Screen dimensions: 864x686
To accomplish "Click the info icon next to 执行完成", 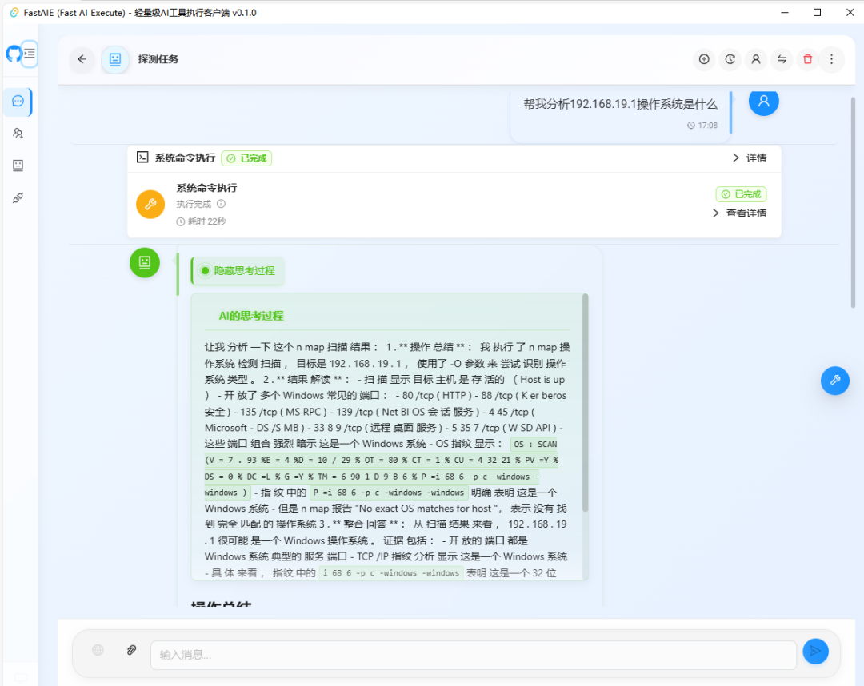I will click(221, 204).
